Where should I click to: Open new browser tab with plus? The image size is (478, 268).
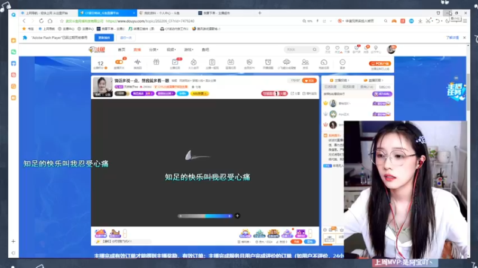(260, 13)
